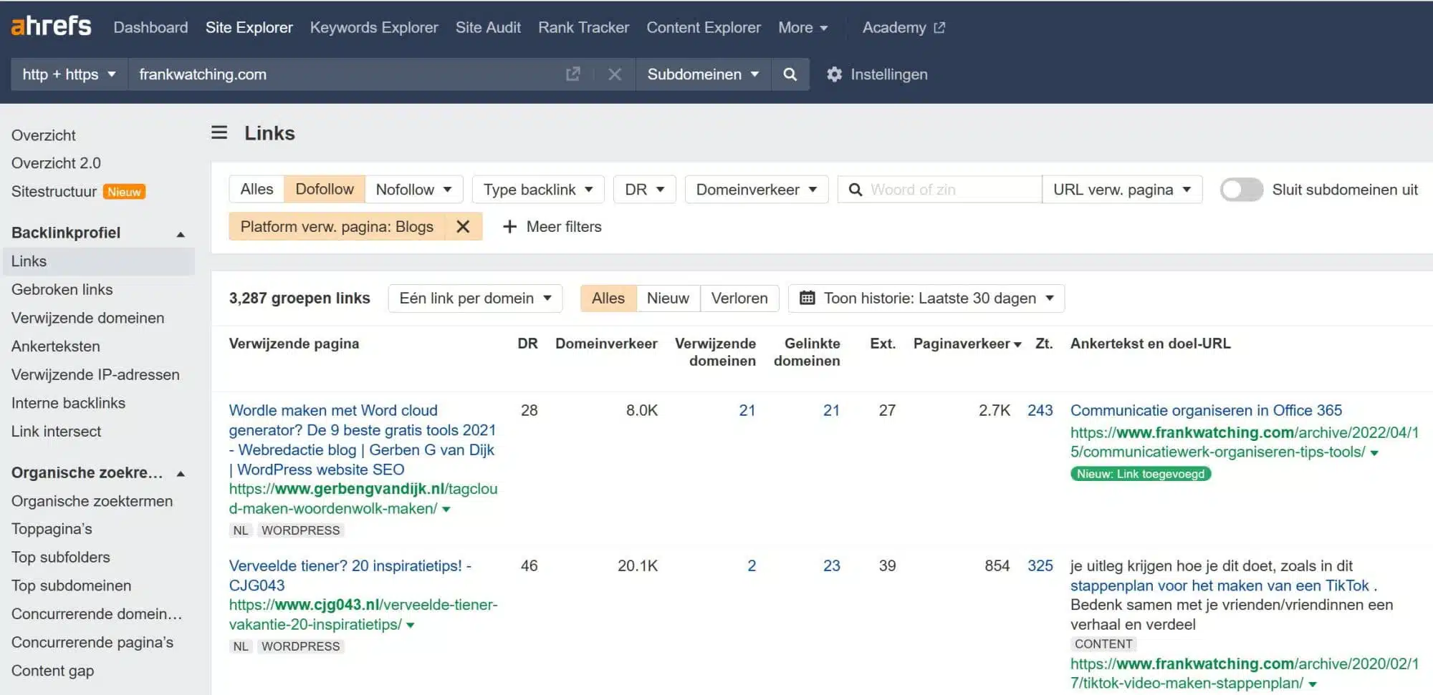Remove the Platform Blogs filter
Viewport: 1433px width, 695px height.
tap(463, 227)
